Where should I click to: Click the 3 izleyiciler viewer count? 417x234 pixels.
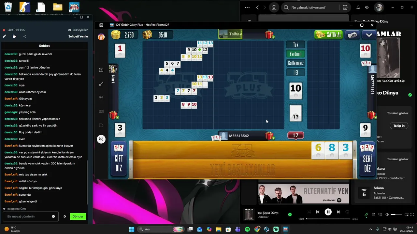tap(78, 30)
